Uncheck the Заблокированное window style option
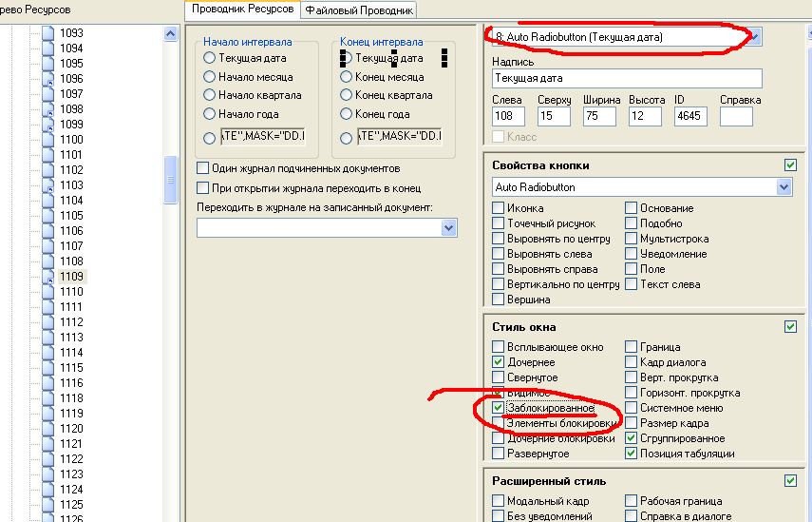This screenshot has width=812, height=522. [x=499, y=408]
